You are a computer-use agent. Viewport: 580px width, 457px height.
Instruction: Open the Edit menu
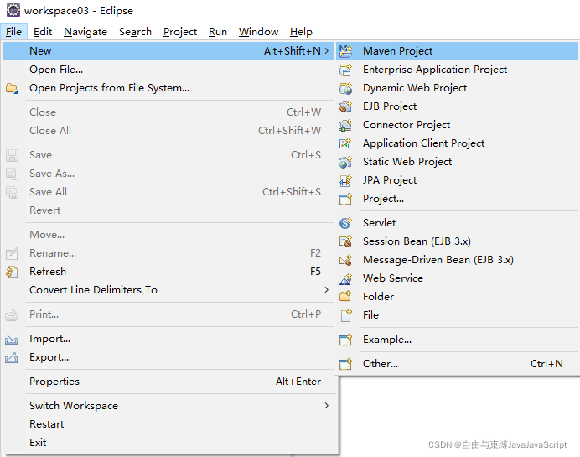(x=43, y=32)
